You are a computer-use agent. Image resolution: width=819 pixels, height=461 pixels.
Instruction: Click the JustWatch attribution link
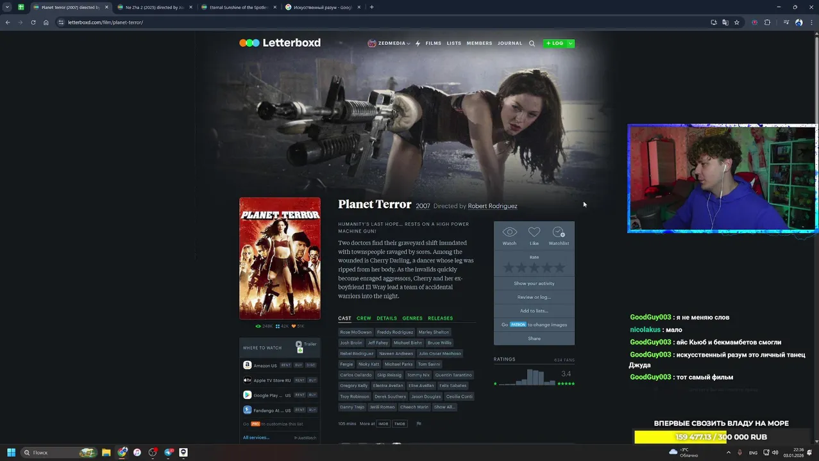[x=305, y=438]
